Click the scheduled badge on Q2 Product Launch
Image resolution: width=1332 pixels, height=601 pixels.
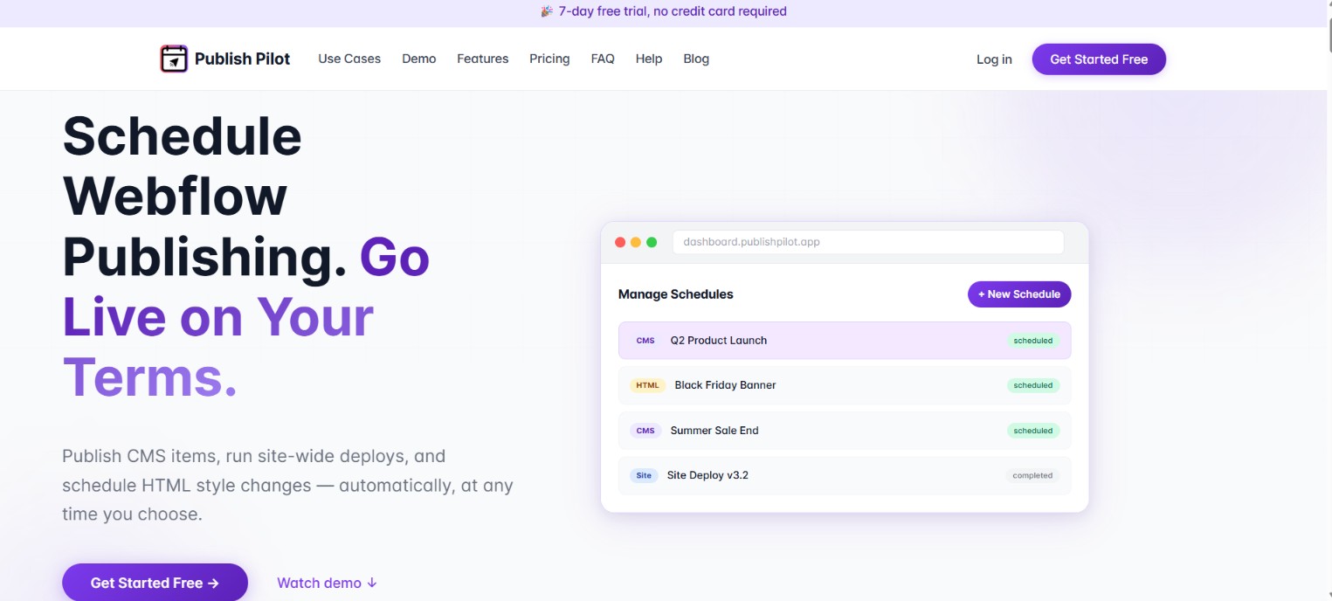[x=1033, y=341]
